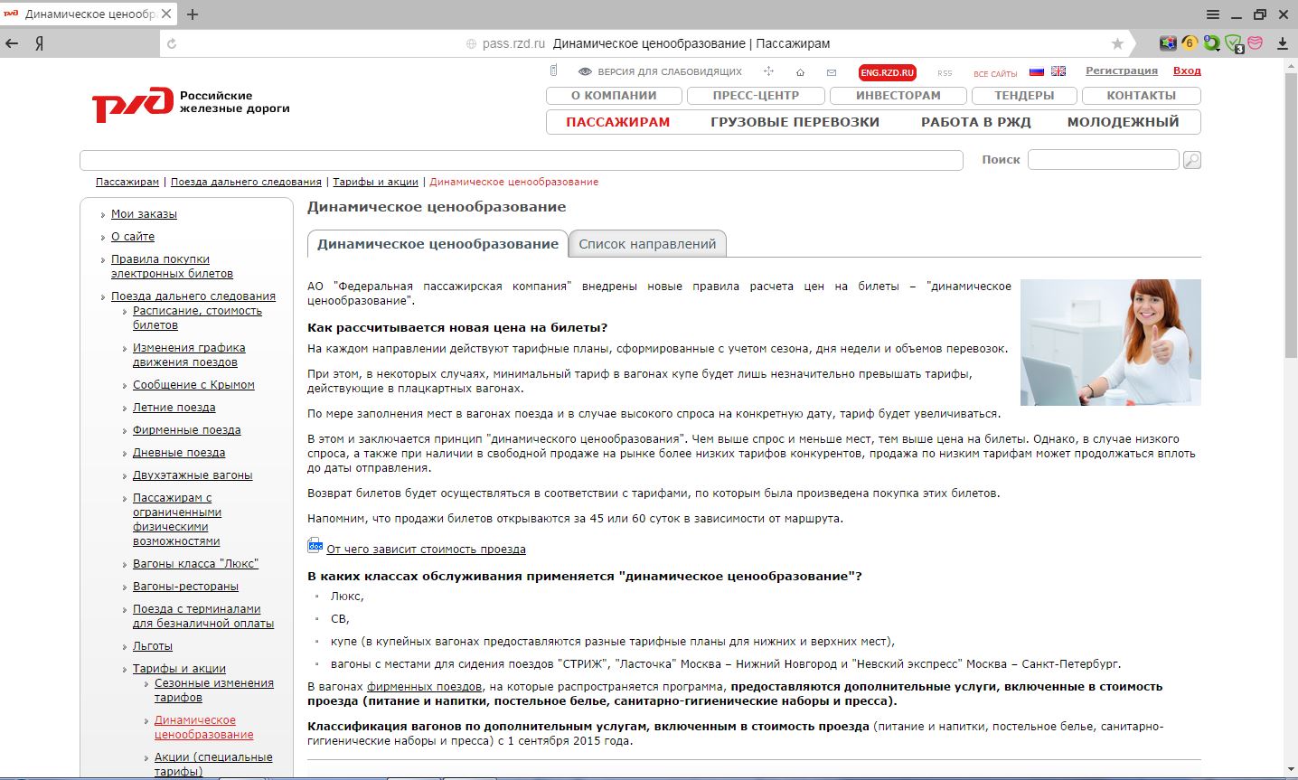Open the pink wave extension icon
Screen dimensions: 1298x780
[x=1255, y=42]
